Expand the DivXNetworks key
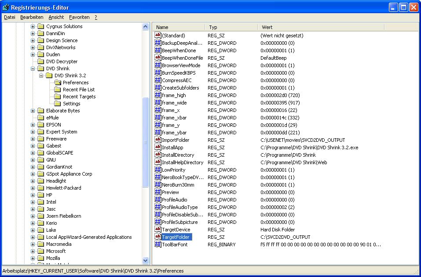The width and height of the screenshot is (421, 277). click(x=33, y=47)
